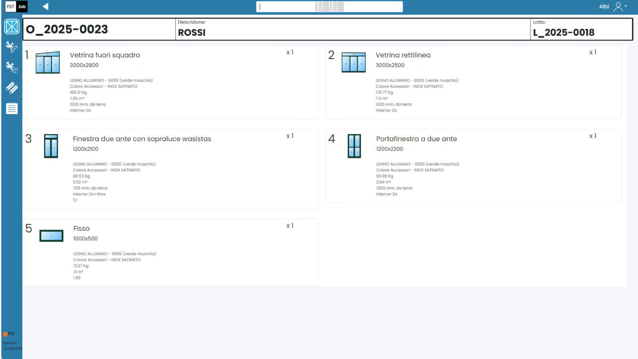Select item title Fisso

(81, 229)
